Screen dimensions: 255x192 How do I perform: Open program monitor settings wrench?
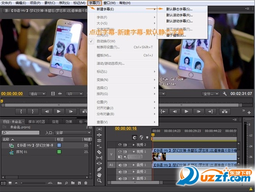coord(224,93)
